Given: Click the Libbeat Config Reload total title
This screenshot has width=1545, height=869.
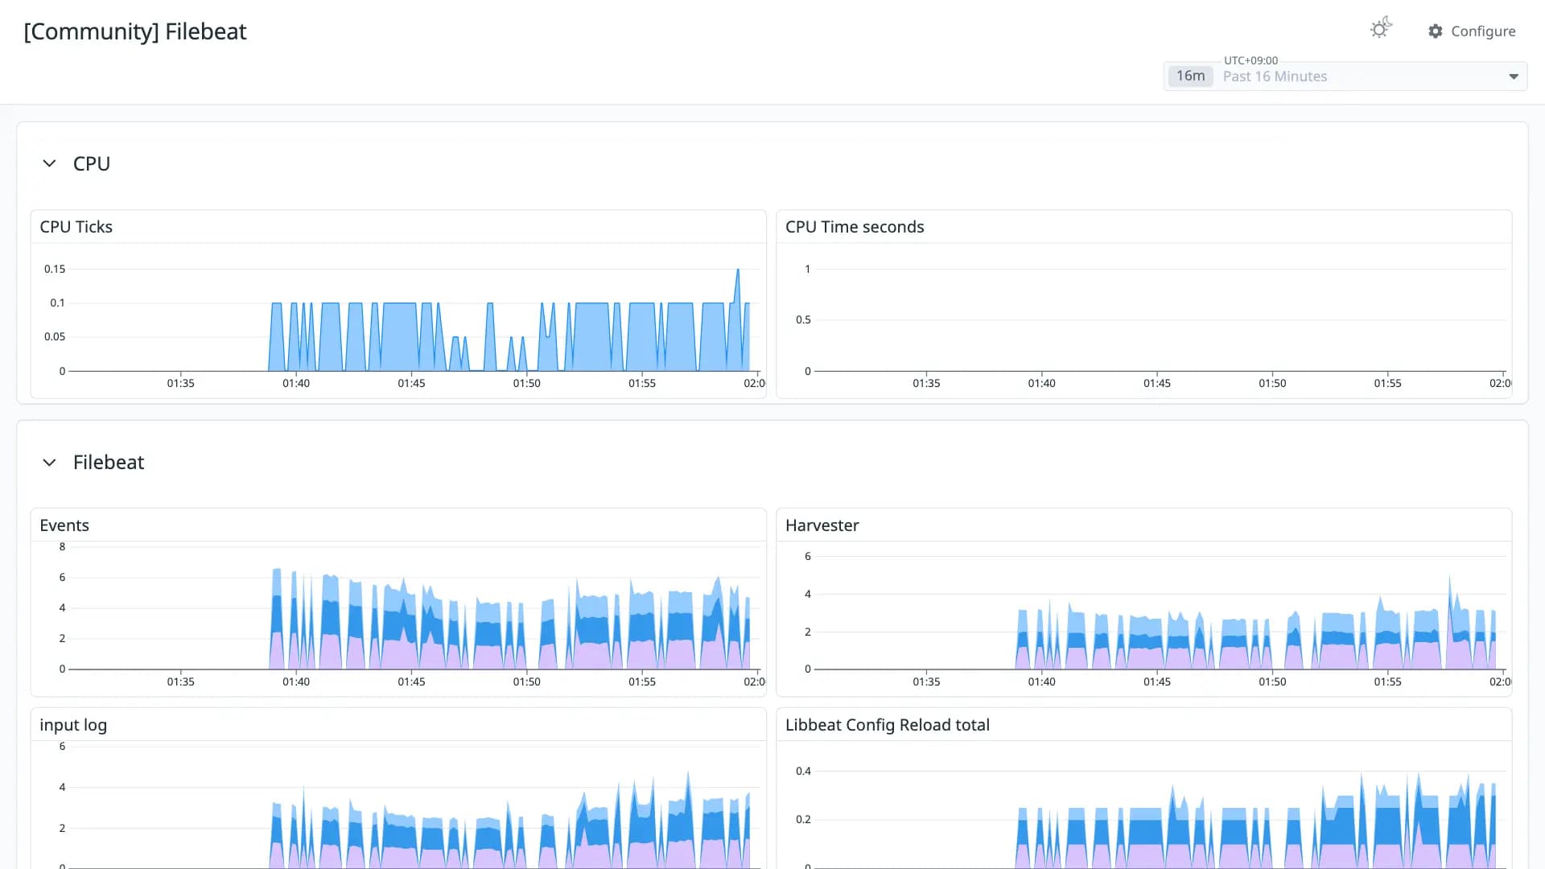Looking at the screenshot, I should coord(888,725).
